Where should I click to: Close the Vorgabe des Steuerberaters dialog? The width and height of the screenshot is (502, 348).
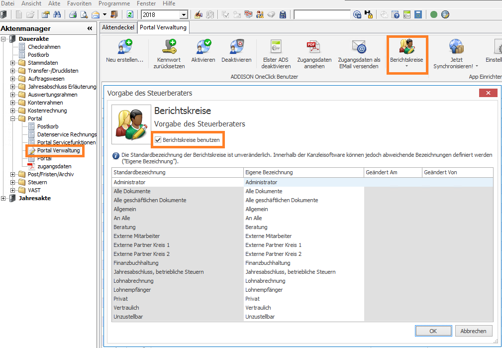click(x=488, y=93)
